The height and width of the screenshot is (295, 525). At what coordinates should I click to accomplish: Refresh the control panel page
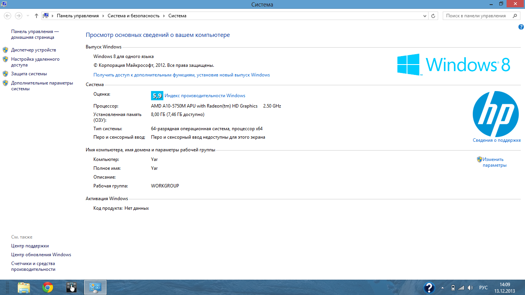pos(434,16)
